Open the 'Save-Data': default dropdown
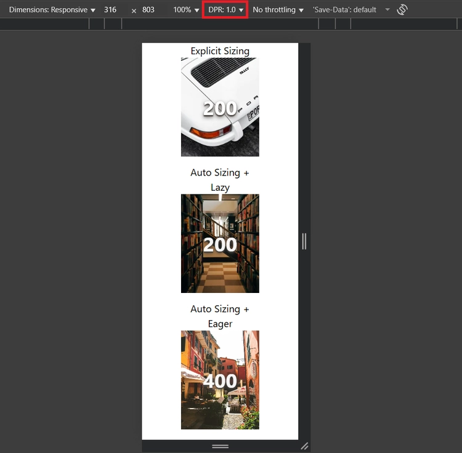462x453 pixels. [344, 10]
